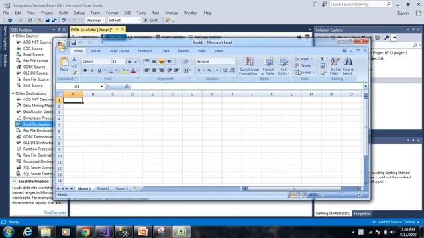The width and height of the screenshot is (424, 238).
Task: Click Excel zoom in plus button
Action: click(x=360, y=194)
